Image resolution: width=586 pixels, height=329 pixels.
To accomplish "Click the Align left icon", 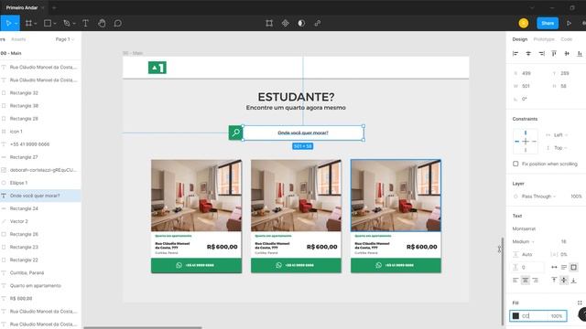I will [515, 54].
